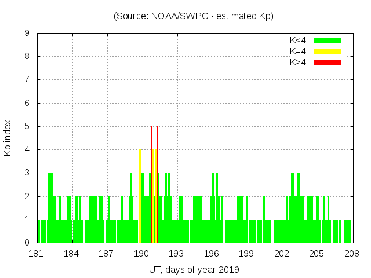Click the x-axis tick label 190

[x=142, y=254]
